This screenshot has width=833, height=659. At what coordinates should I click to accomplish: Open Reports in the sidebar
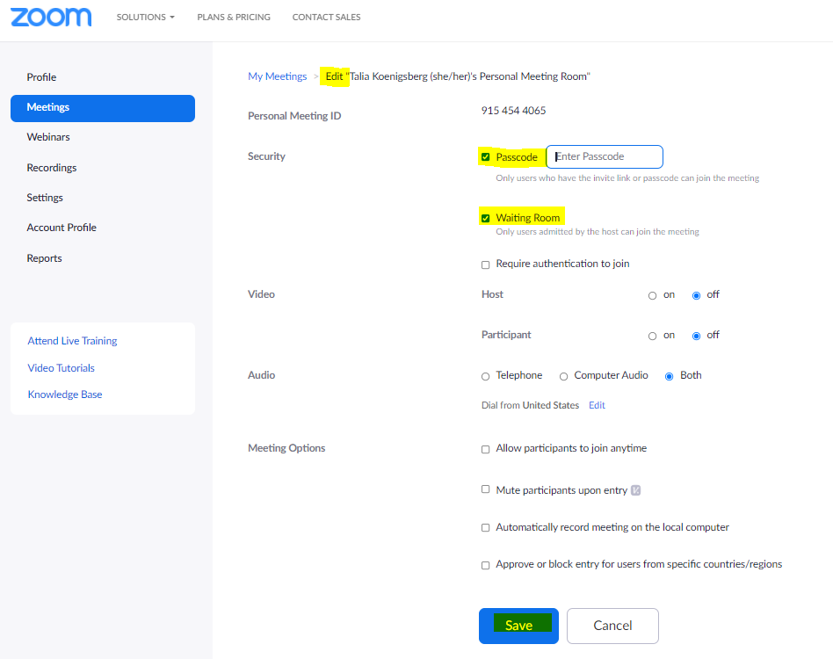pyautogui.click(x=44, y=258)
